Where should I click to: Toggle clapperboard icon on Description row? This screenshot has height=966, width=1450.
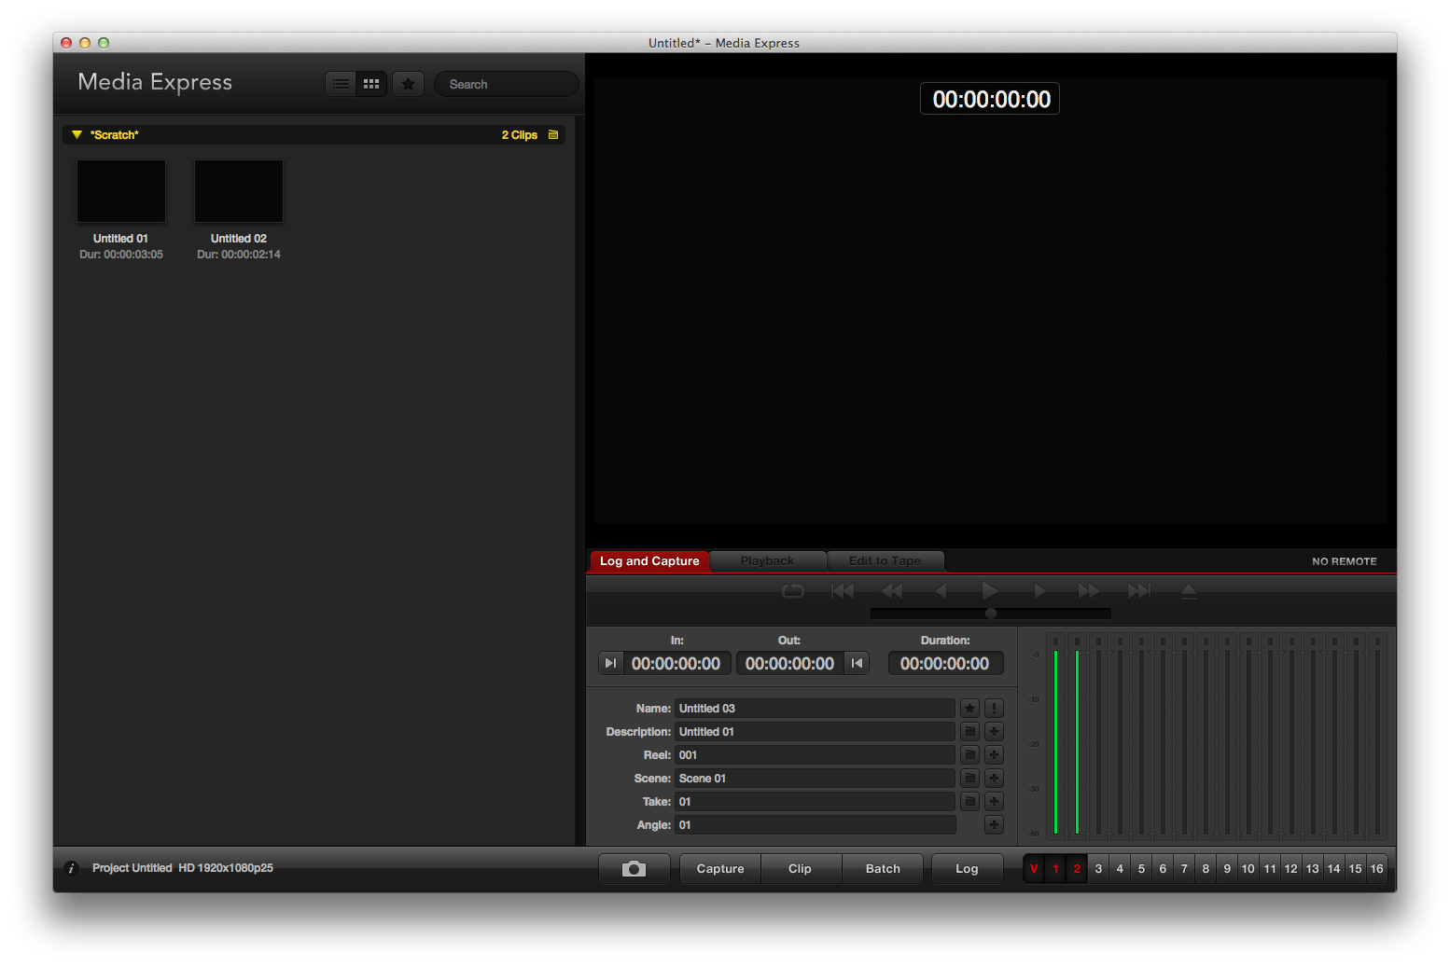[969, 732]
